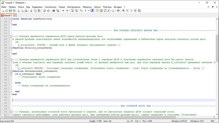Click the menu bar X to close document

pyautogui.click(x=217, y=7)
